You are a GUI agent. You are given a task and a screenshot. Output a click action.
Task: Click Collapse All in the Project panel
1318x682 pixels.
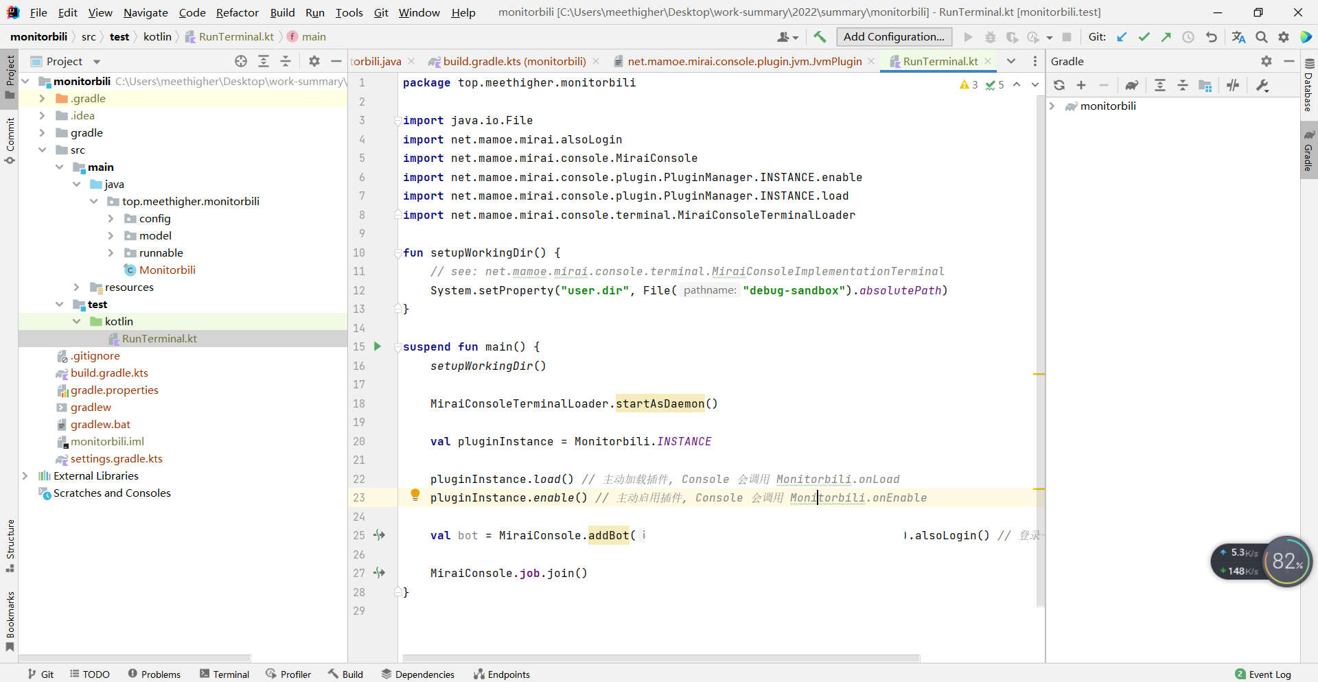[286, 61]
